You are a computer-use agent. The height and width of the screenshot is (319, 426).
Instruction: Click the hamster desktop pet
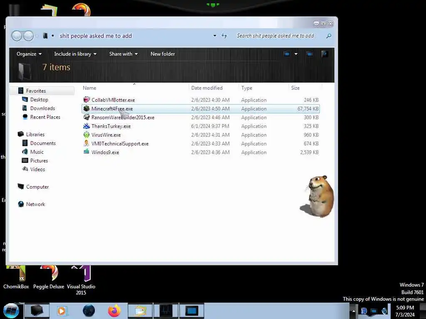point(317,196)
